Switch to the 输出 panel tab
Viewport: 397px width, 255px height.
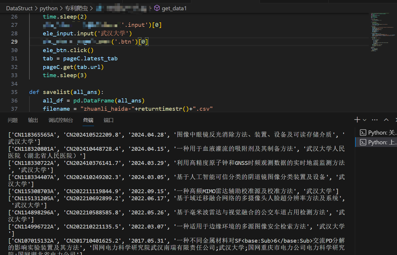pos(33,120)
